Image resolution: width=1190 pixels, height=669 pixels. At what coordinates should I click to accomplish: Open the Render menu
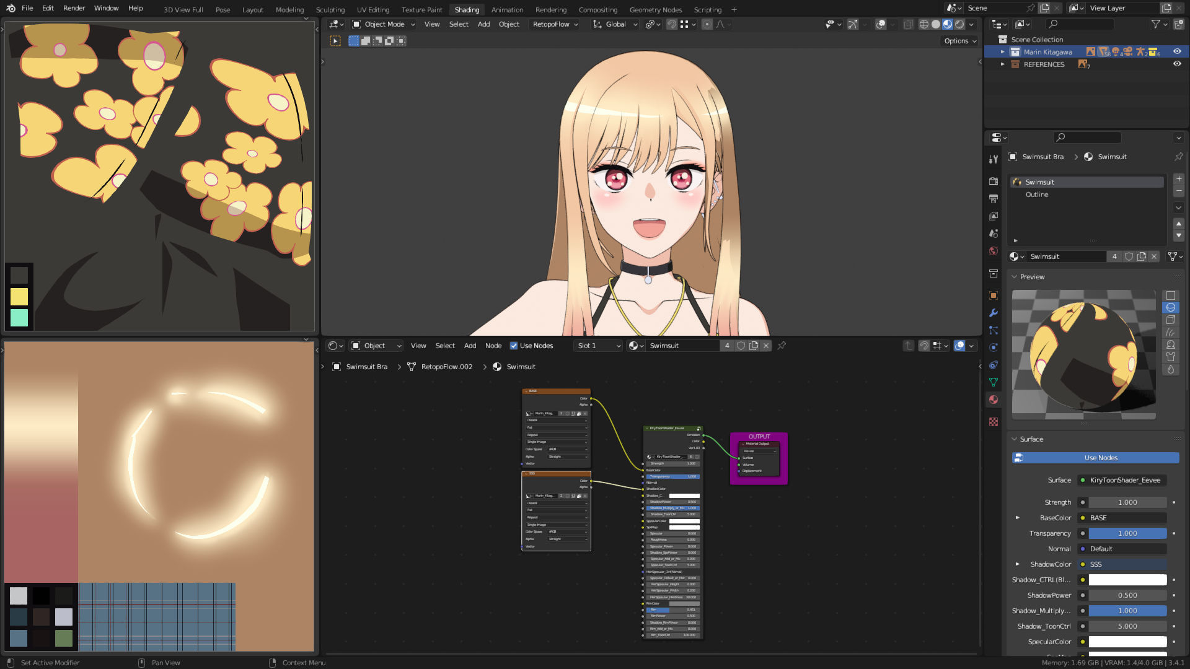74,8
